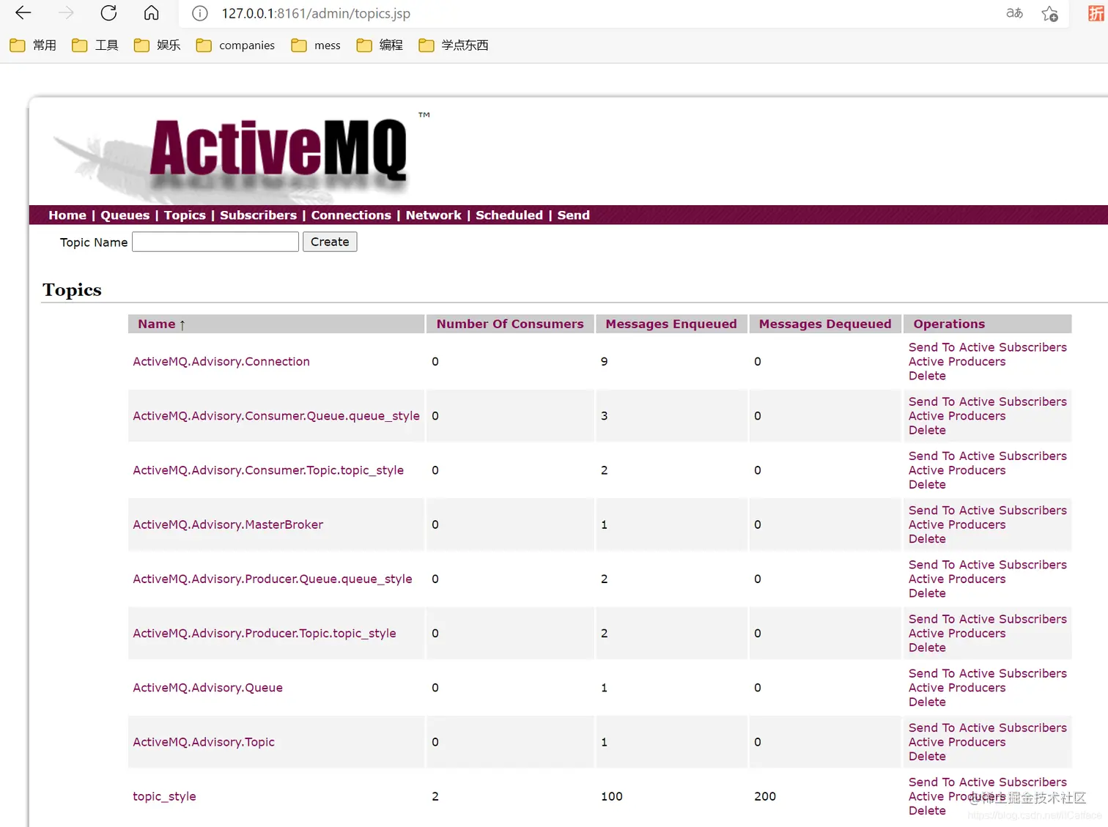Open the Topics menu item

click(185, 215)
